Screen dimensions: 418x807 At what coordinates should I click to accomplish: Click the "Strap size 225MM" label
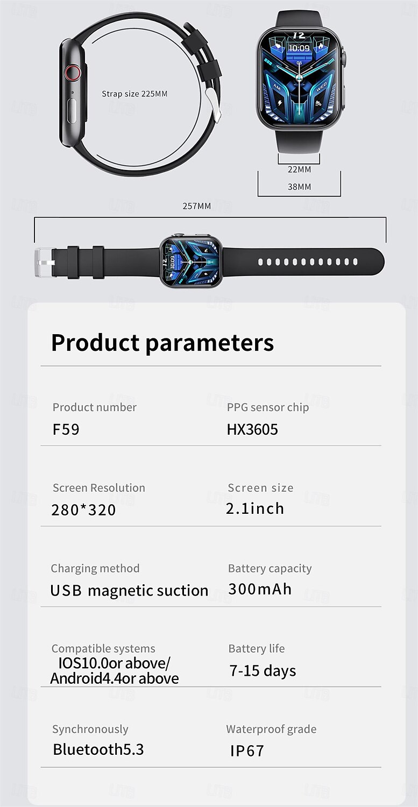coord(134,94)
